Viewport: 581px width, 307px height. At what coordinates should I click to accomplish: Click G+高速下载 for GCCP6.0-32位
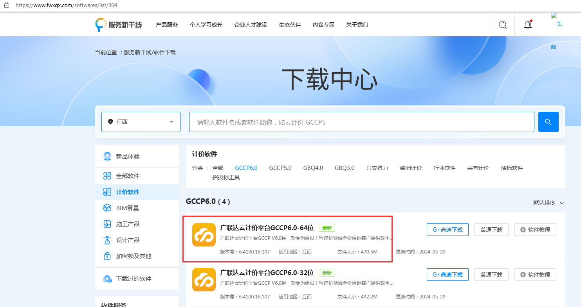(x=447, y=275)
